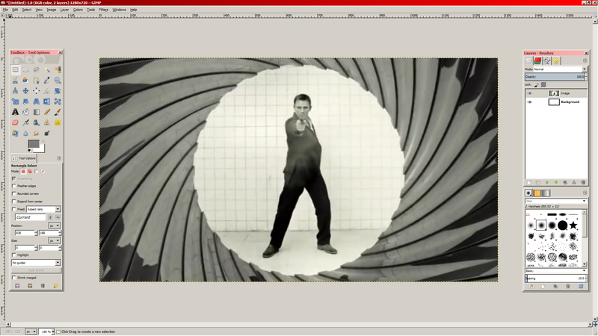Select the Perspective tool
598x336 pixels.
36,102
